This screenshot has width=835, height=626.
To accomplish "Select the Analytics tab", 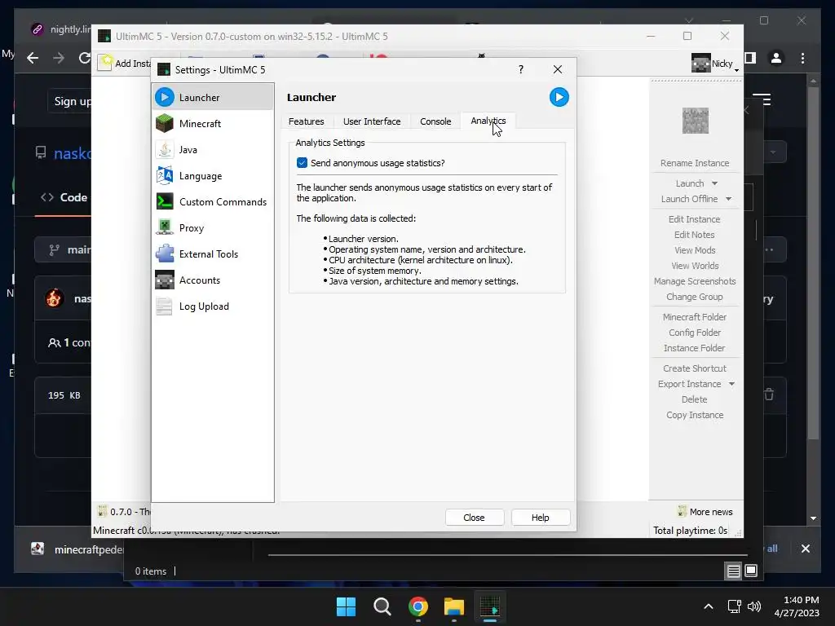I will coord(488,121).
